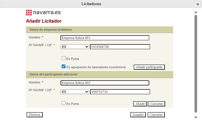202x121 pixels.
Task: Click the Eliminar button
Action: point(35,115)
